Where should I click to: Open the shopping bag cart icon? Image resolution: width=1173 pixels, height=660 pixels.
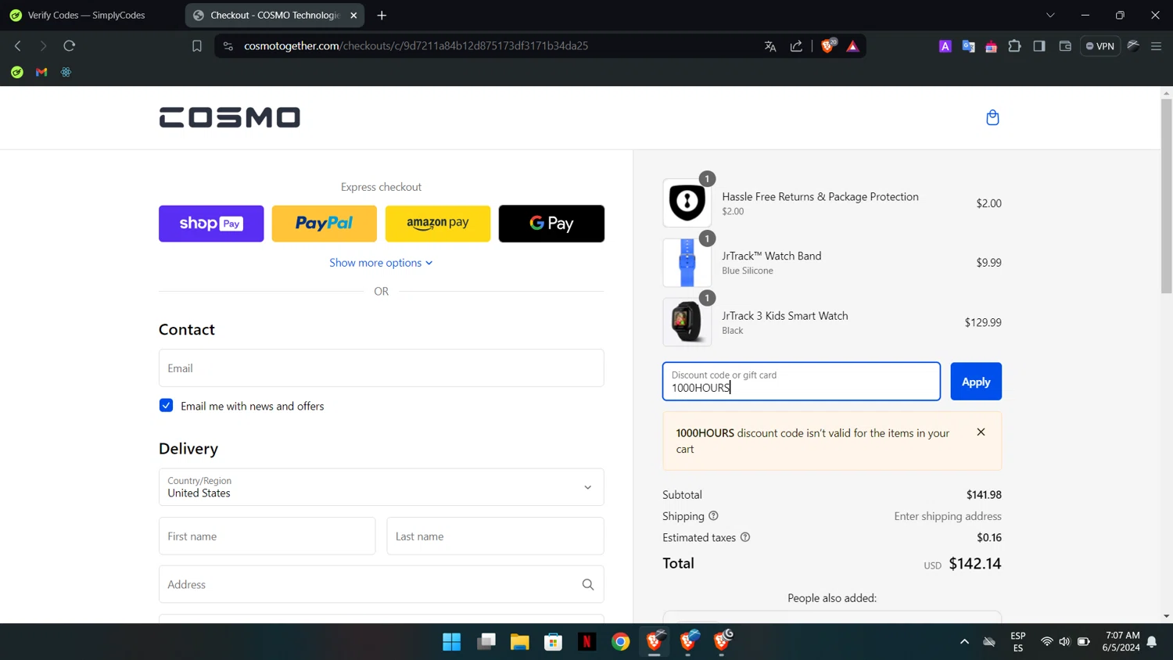tap(992, 117)
